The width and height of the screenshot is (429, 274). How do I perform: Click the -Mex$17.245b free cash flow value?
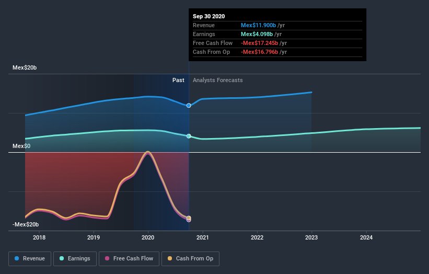pyautogui.click(x=259, y=43)
